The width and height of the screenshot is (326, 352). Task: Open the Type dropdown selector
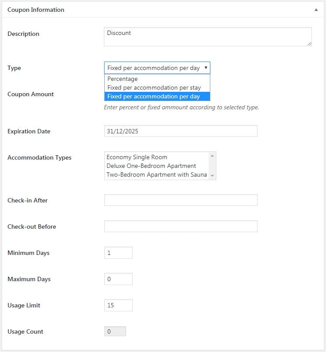(x=157, y=68)
